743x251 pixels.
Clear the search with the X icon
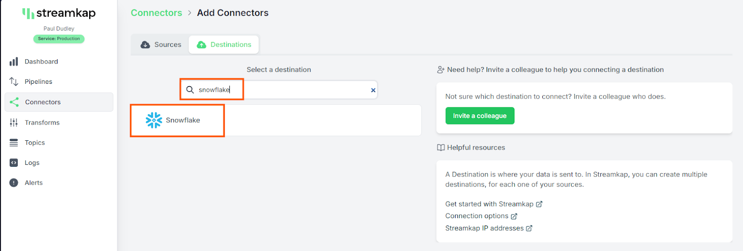click(x=373, y=90)
